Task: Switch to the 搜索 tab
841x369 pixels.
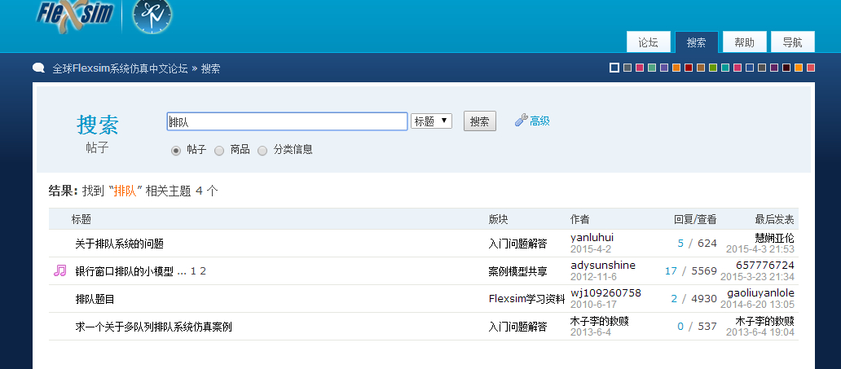Action: 696,42
